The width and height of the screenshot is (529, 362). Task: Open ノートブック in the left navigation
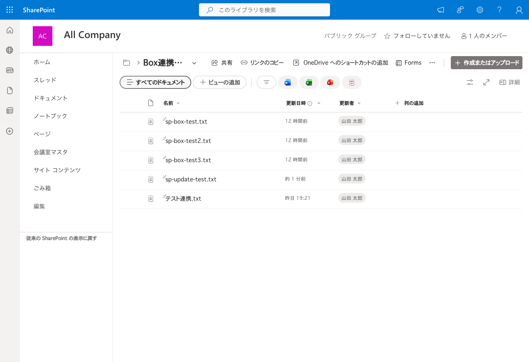pos(50,116)
